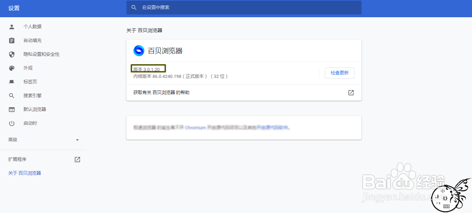Click the shield icon beside 隐私设置和安全性
Image resolution: width=472 pixels, height=213 pixels.
12,54
